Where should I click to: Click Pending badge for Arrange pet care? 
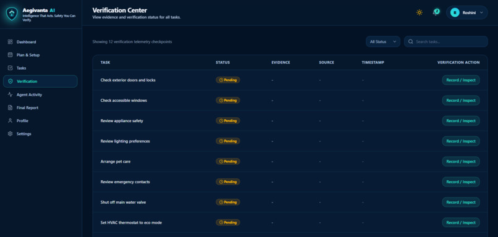(x=228, y=162)
